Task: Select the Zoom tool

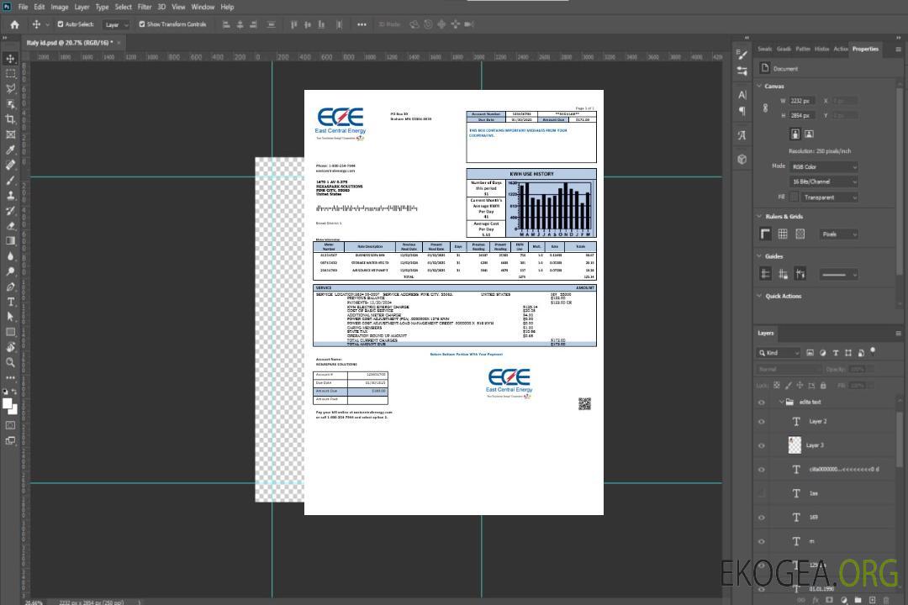Action: pos(10,362)
